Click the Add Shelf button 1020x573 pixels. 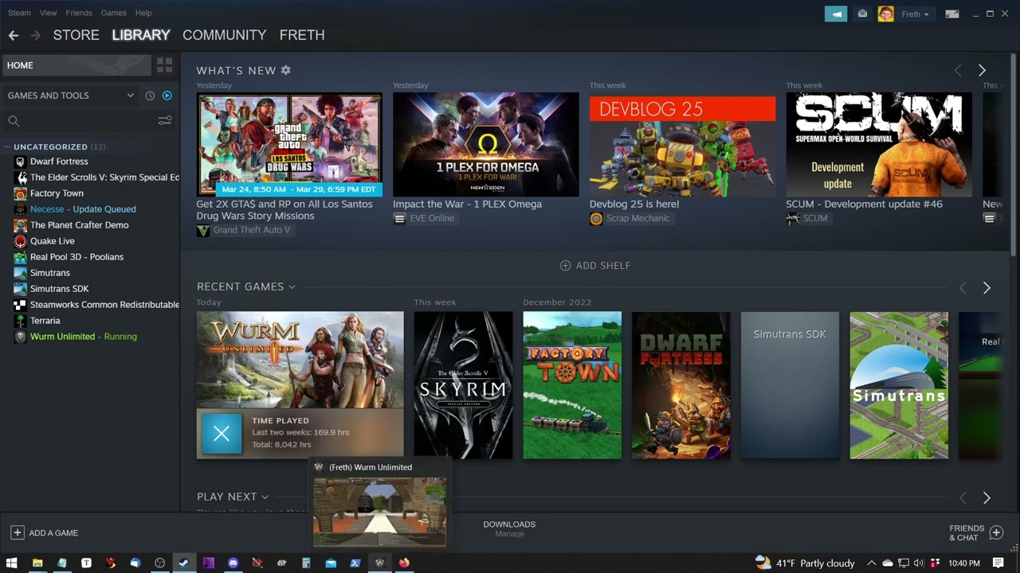595,265
